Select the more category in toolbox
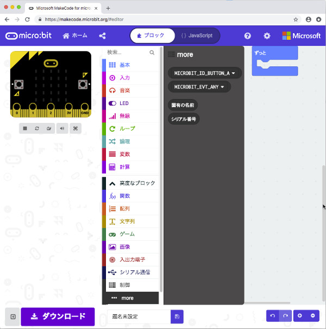 pyautogui.click(x=131, y=298)
